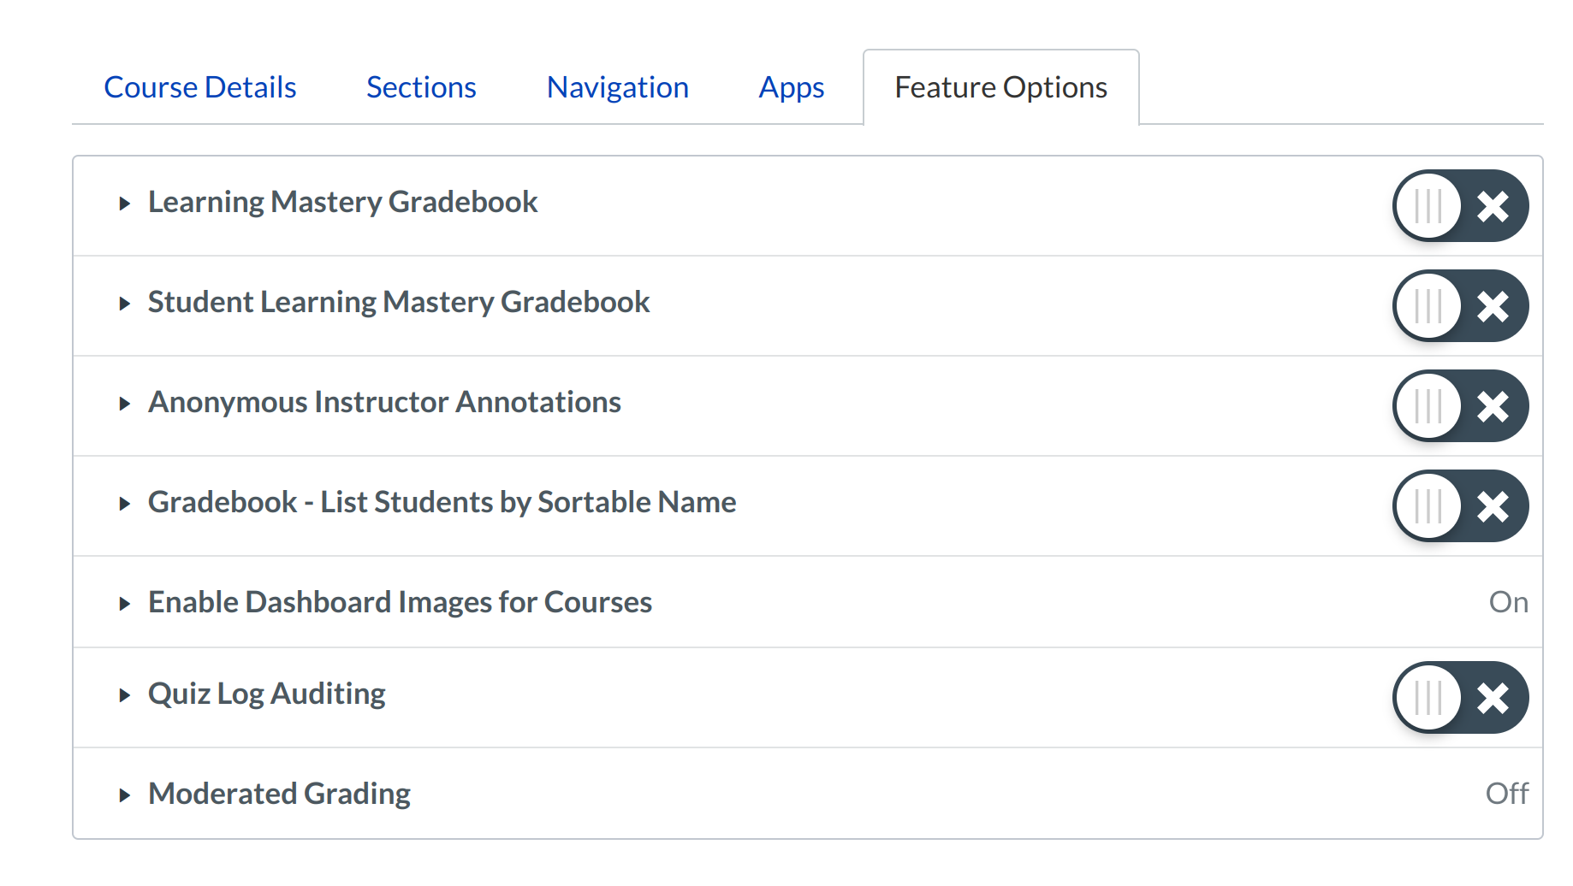
Task: Open the Course Details tab
Action: point(200,87)
